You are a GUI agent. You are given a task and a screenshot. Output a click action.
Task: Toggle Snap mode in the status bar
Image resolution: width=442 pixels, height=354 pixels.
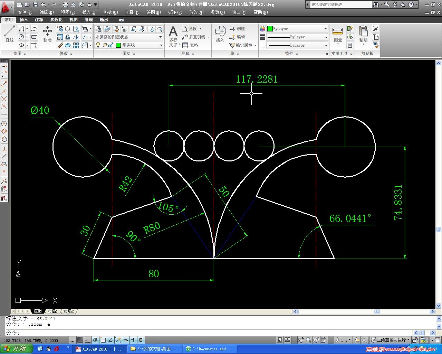[x=73, y=340]
